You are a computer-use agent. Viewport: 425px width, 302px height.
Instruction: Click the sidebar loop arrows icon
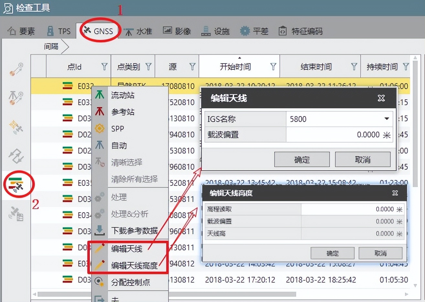click(16, 156)
